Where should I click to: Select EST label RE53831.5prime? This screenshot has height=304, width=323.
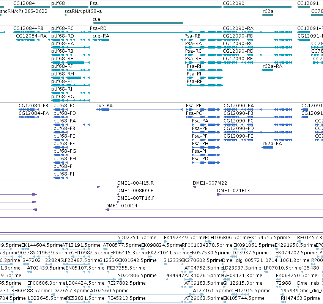(85, 298)
